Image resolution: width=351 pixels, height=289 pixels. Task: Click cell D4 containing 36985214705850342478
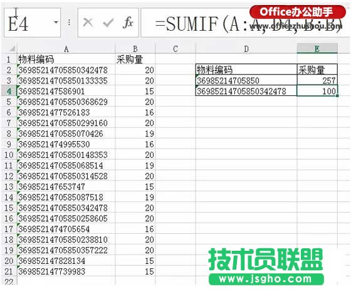(x=246, y=91)
